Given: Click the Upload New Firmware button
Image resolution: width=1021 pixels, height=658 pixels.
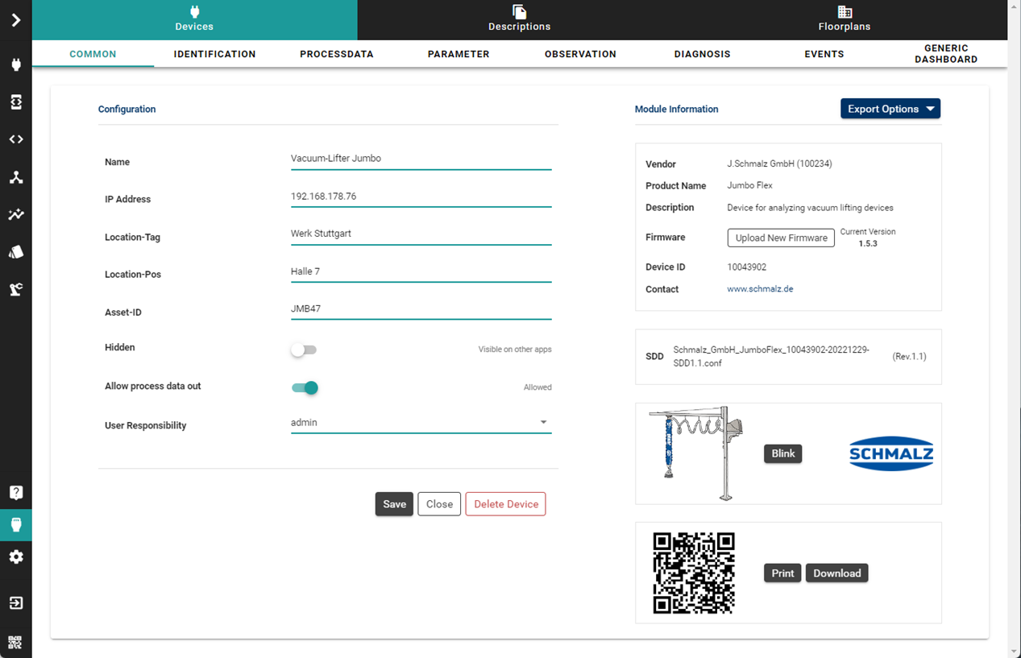Looking at the screenshot, I should [781, 238].
